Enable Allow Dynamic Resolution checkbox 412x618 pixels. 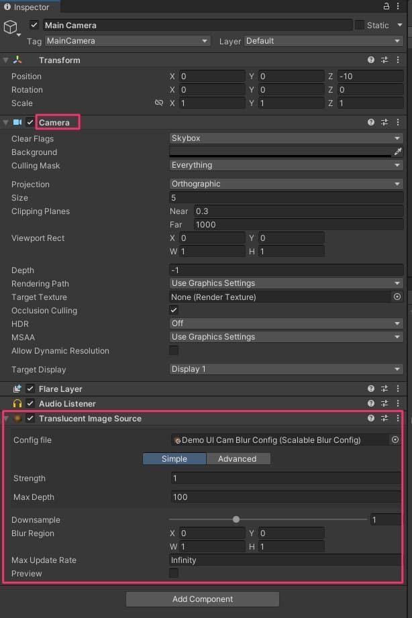(x=174, y=350)
